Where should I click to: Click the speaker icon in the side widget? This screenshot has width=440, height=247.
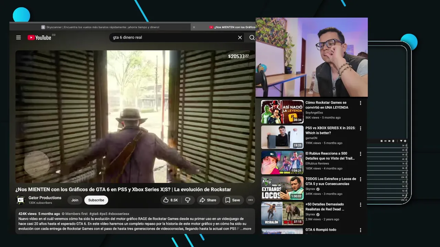coord(385,141)
